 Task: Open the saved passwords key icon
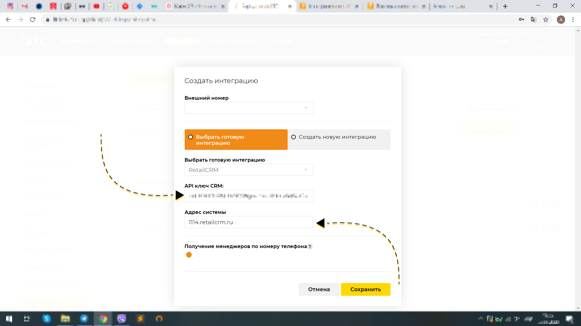pyautogui.click(x=521, y=19)
